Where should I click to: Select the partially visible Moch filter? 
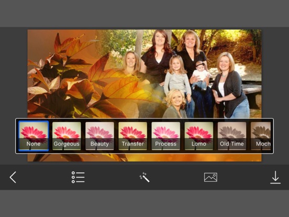261,136
